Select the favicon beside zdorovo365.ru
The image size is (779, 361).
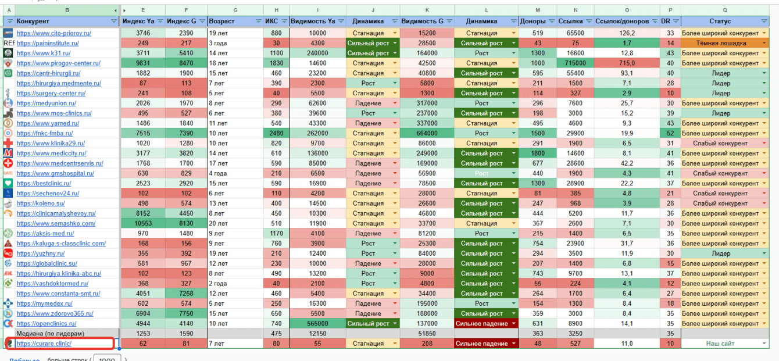pyautogui.click(x=9, y=313)
